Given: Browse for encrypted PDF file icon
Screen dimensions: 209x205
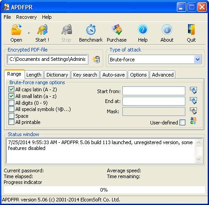Looking at the screenshot, I should 96,60.
